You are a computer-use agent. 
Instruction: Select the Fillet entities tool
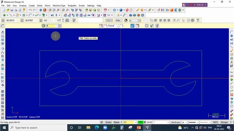tap(30, 15)
